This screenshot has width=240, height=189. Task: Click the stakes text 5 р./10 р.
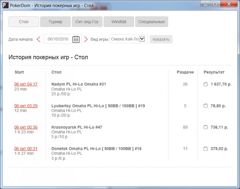pyautogui.click(x=60, y=137)
